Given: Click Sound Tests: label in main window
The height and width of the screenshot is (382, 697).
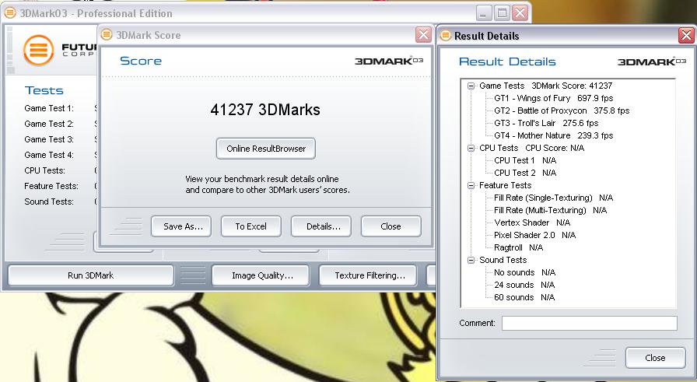Looking at the screenshot, I should coord(49,202).
